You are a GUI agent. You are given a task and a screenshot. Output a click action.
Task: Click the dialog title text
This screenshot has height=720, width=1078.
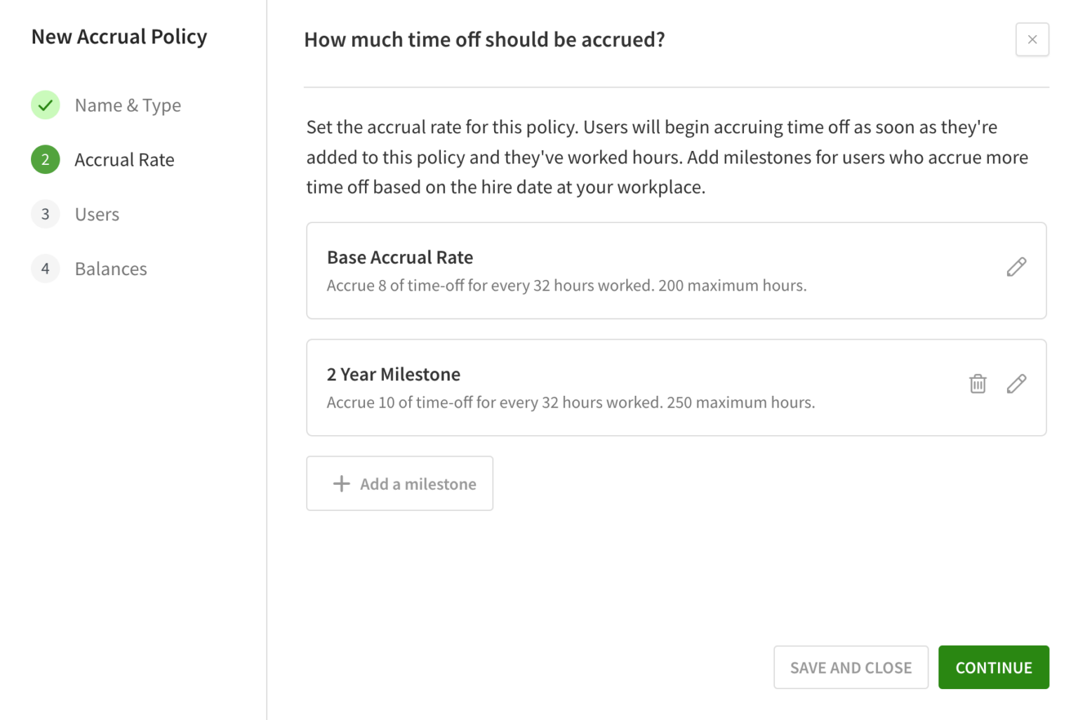tap(484, 39)
